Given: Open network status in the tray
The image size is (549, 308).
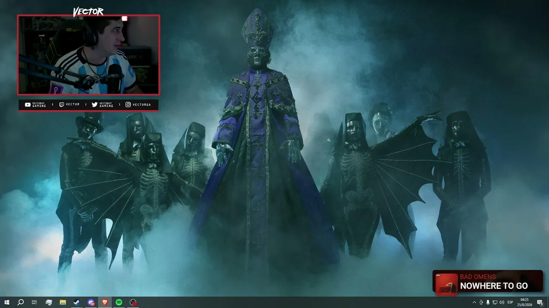Looking at the screenshot, I should point(495,302).
